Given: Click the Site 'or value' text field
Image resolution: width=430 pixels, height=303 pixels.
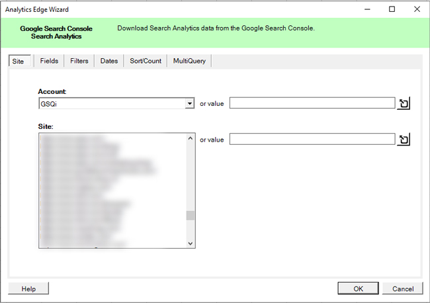Looking at the screenshot, I should pos(312,140).
